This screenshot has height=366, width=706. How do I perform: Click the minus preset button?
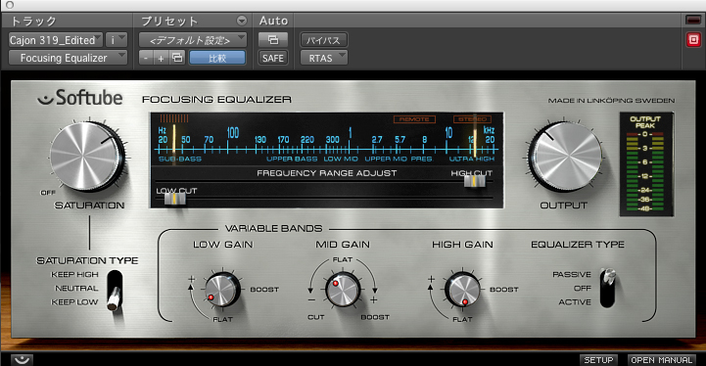(146, 58)
